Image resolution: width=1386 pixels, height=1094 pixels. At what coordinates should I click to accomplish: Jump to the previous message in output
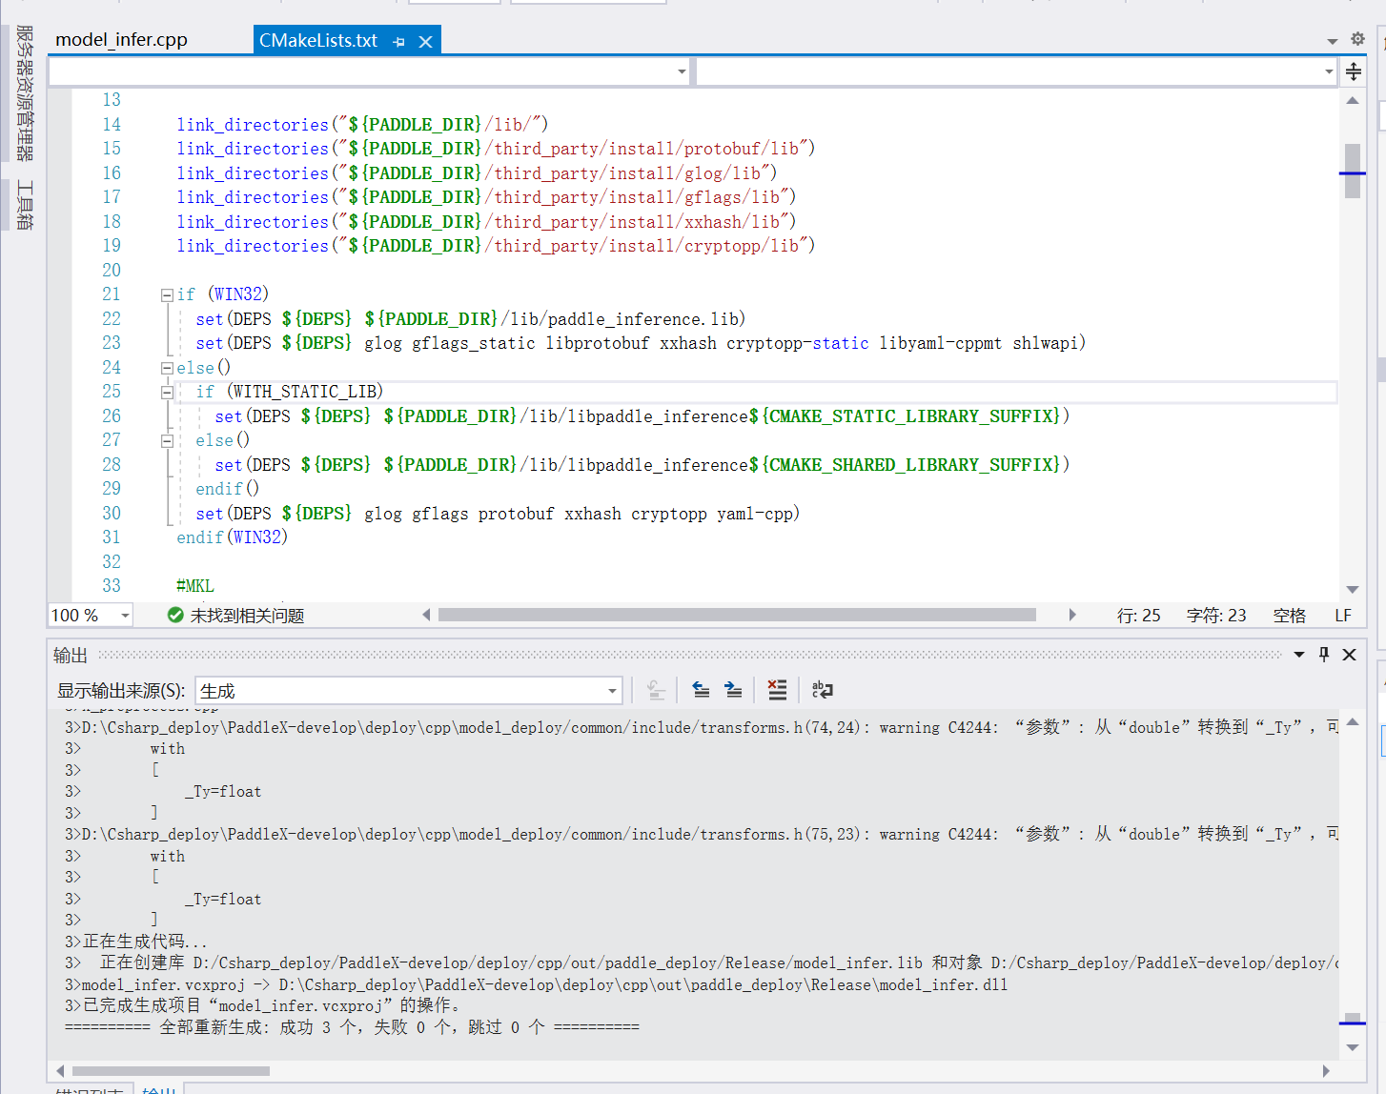(701, 690)
